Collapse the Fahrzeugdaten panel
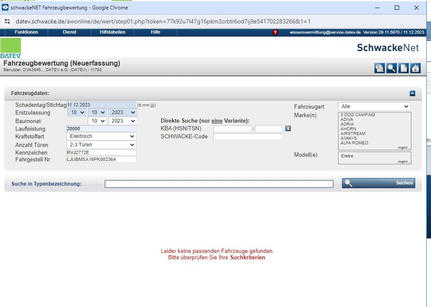Viewport: 431px width, 307px height. 412,93
